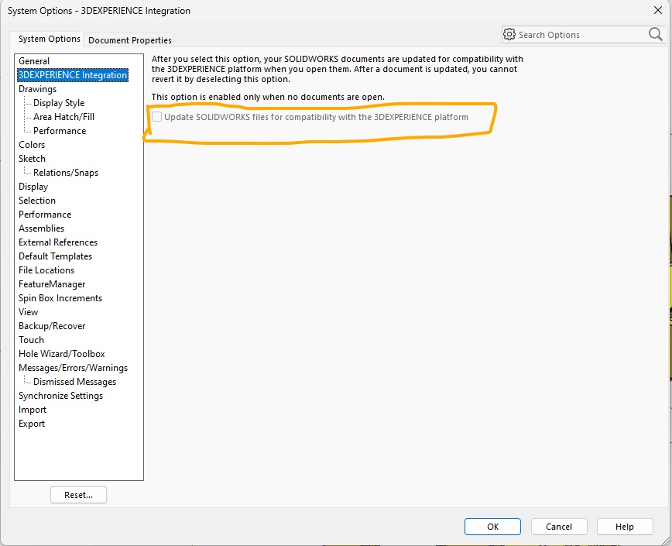Image resolution: width=672 pixels, height=546 pixels.
Task: Select Display Style under Drawings
Action: (59, 103)
